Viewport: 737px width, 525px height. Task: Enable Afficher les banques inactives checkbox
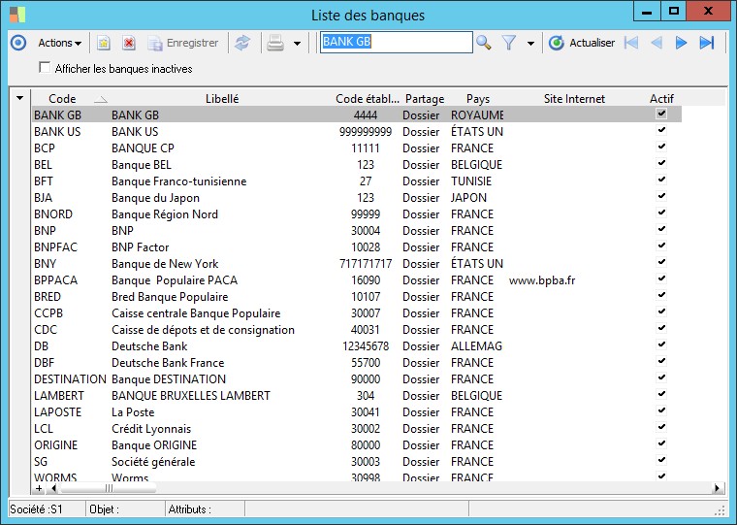45,68
